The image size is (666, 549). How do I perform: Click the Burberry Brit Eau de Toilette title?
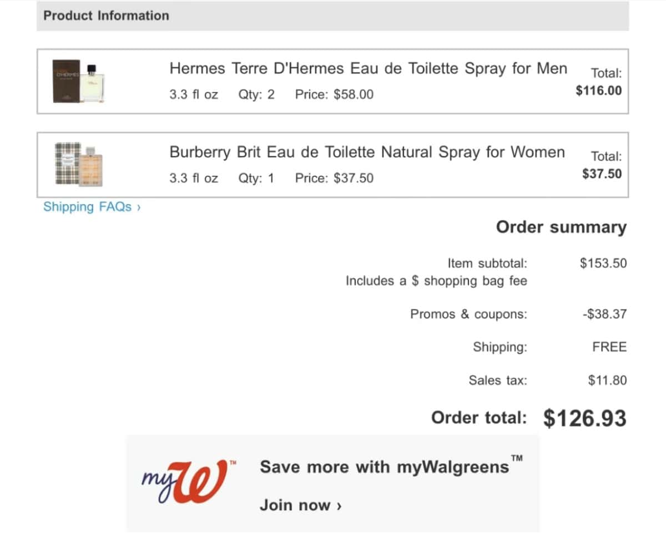367,152
